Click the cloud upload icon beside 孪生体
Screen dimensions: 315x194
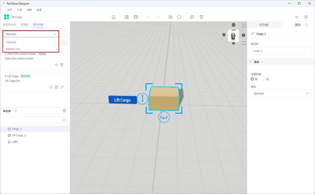(x=16, y=111)
